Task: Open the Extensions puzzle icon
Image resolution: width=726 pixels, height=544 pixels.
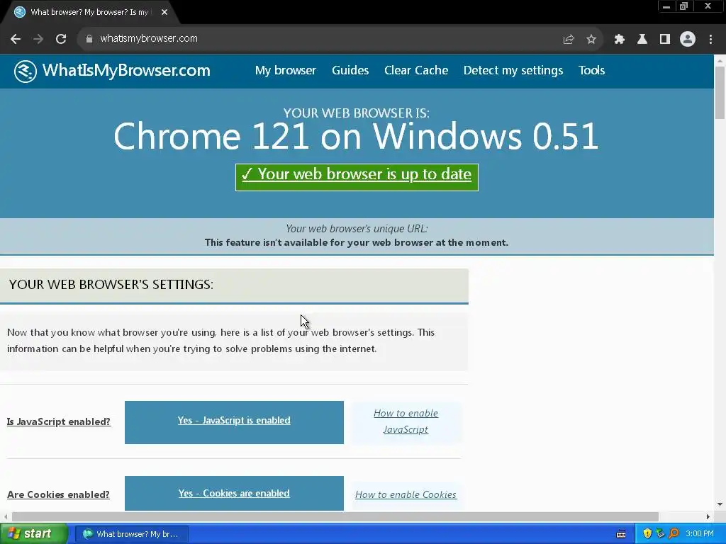Action: coord(620,40)
